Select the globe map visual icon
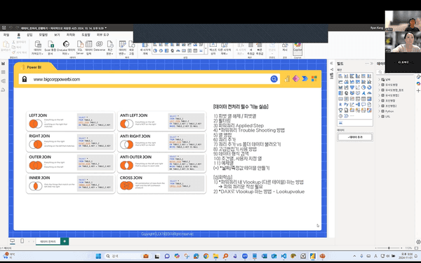421x263 pixels. tap(347, 93)
